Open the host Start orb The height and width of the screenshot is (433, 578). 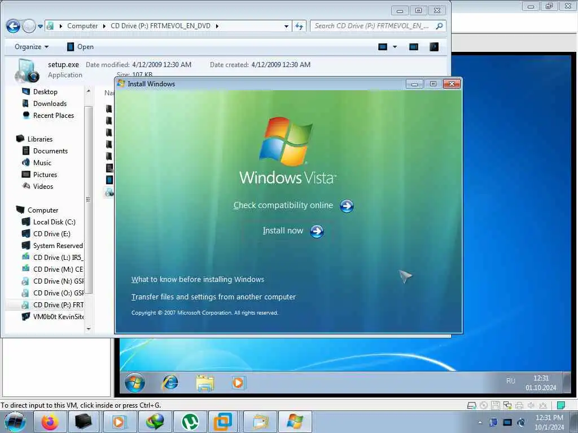[x=15, y=422]
